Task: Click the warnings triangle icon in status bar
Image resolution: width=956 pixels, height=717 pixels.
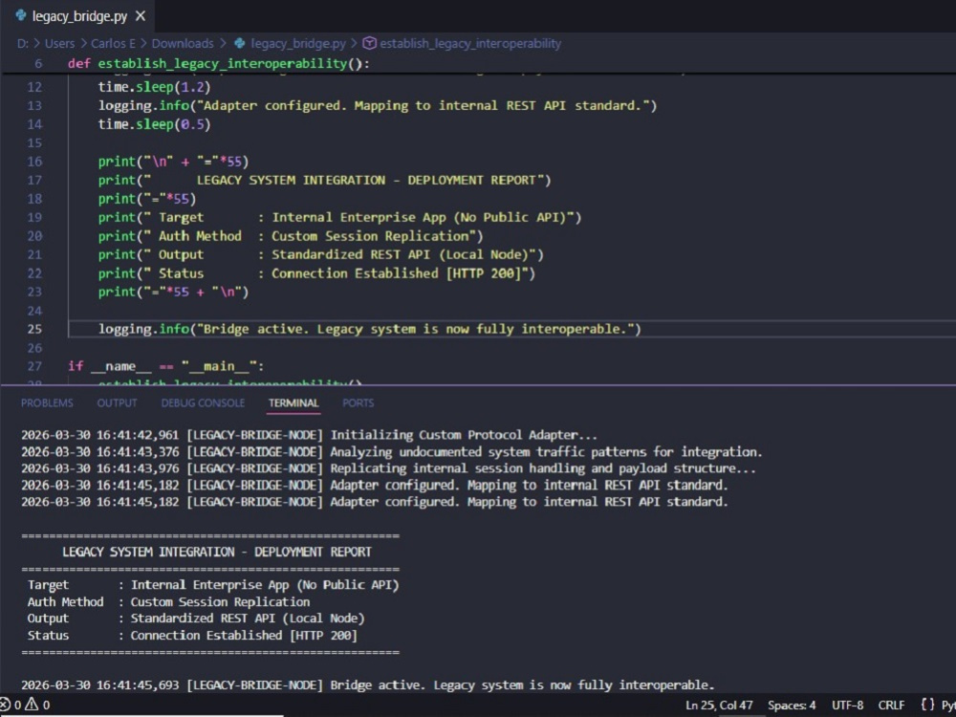Action: pos(32,706)
